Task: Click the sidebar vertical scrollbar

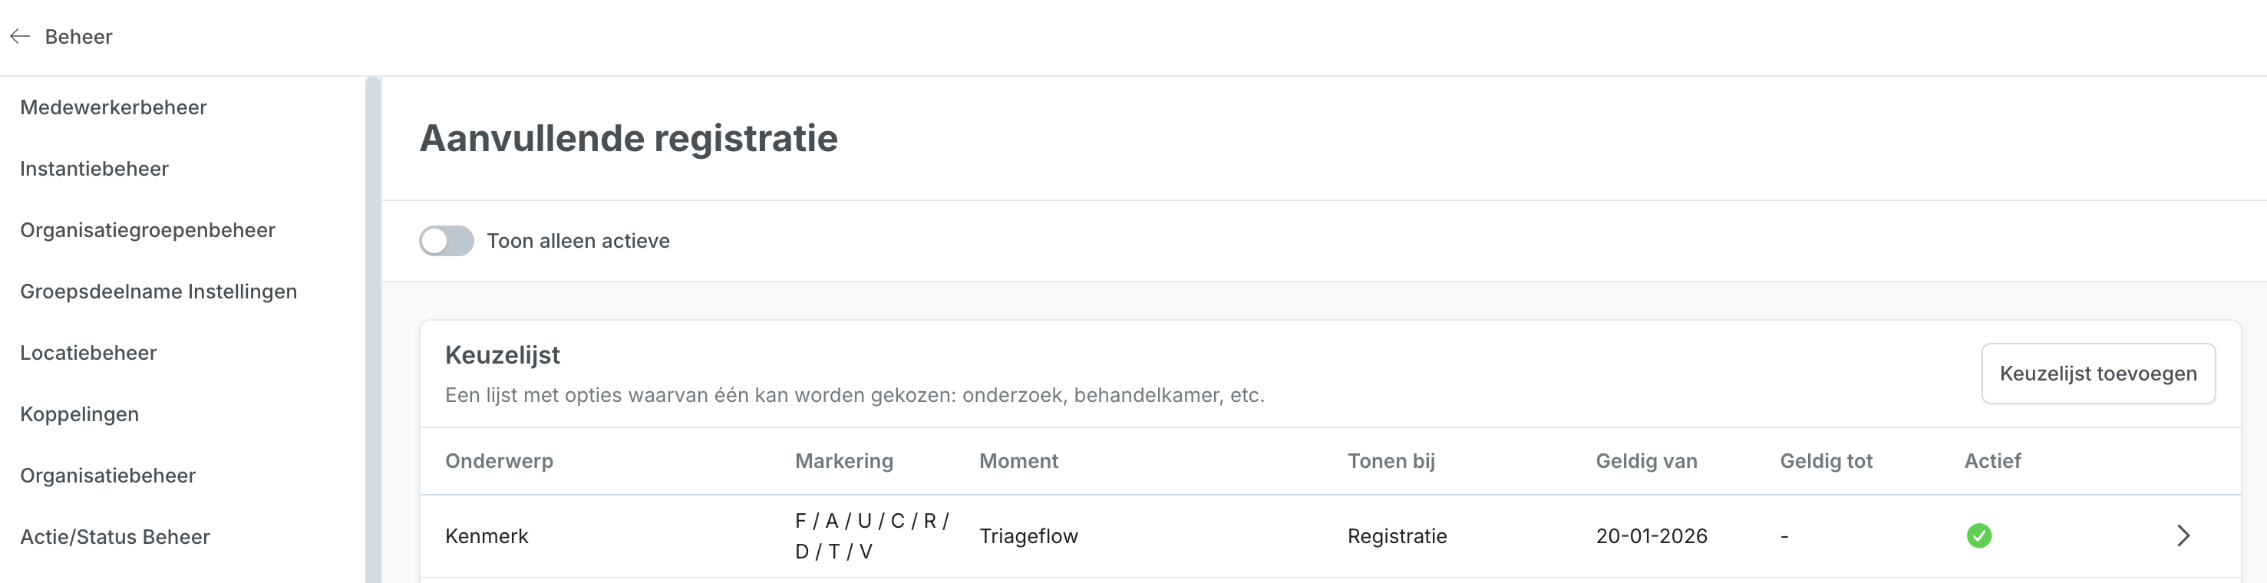Action: point(373,330)
